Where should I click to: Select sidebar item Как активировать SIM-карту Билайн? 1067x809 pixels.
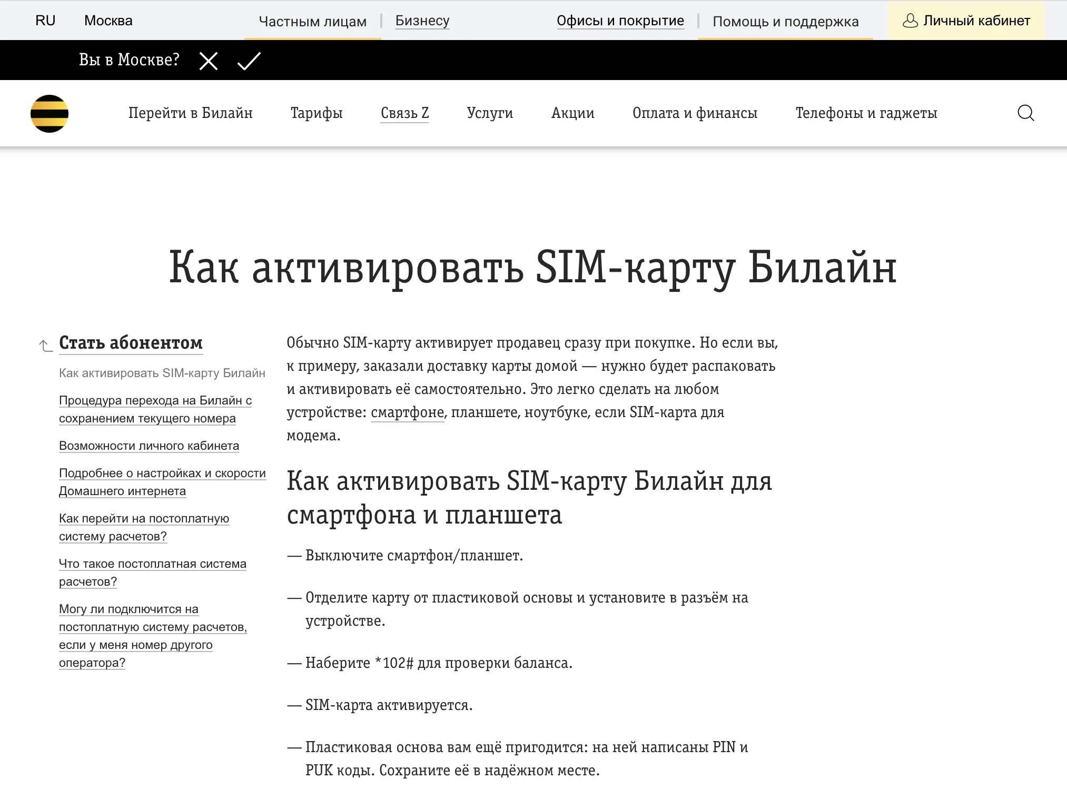pos(162,373)
